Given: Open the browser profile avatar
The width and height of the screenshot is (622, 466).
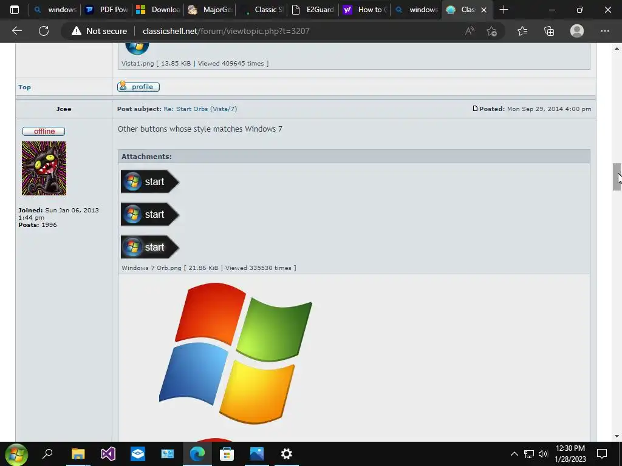Looking at the screenshot, I should point(577,31).
